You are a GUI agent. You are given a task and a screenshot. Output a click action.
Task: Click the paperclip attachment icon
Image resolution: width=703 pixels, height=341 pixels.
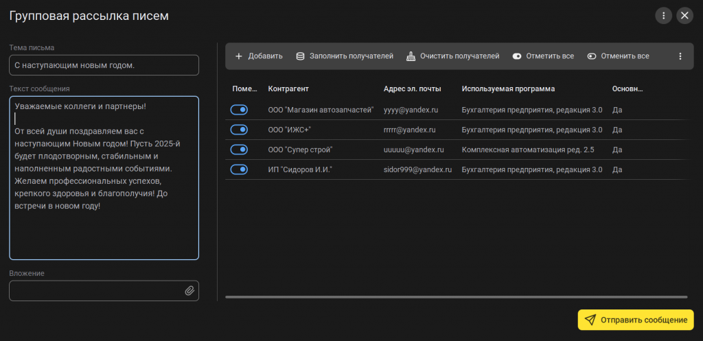189,291
